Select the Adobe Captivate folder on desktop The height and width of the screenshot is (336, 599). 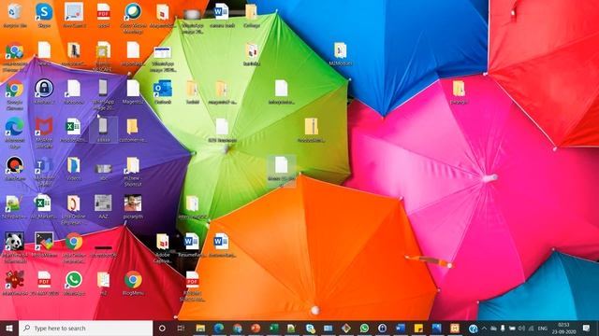pos(162,247)
